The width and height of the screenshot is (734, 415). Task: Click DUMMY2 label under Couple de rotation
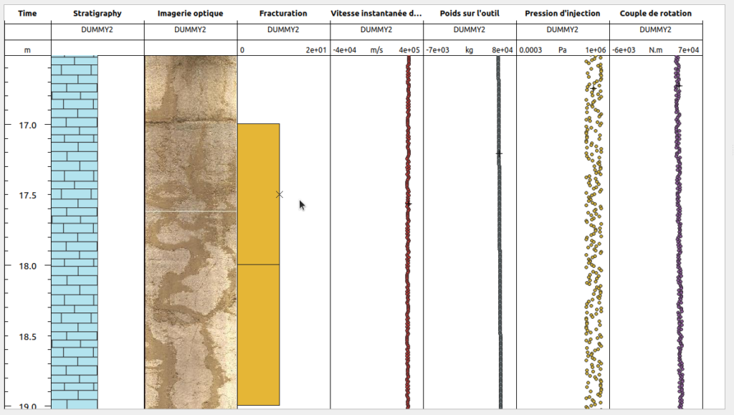click(x=655, y=30)
